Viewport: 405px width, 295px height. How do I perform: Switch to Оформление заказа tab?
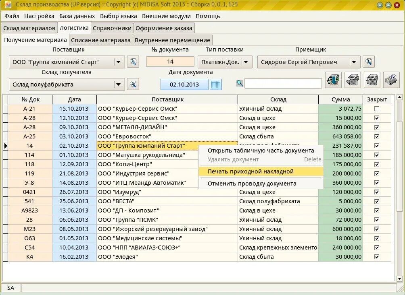pyautogui.click(x=164, y=28)
